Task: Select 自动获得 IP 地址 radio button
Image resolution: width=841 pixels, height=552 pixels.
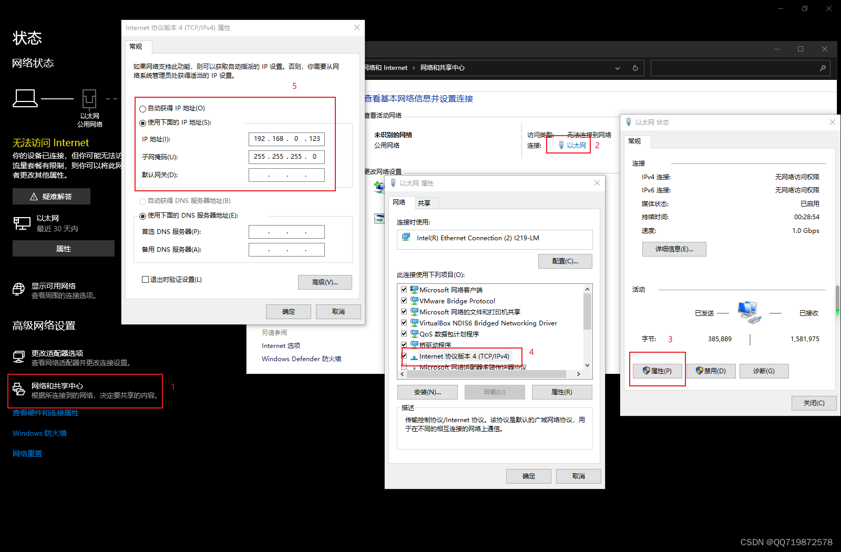Action: click(x=142, y=109)
